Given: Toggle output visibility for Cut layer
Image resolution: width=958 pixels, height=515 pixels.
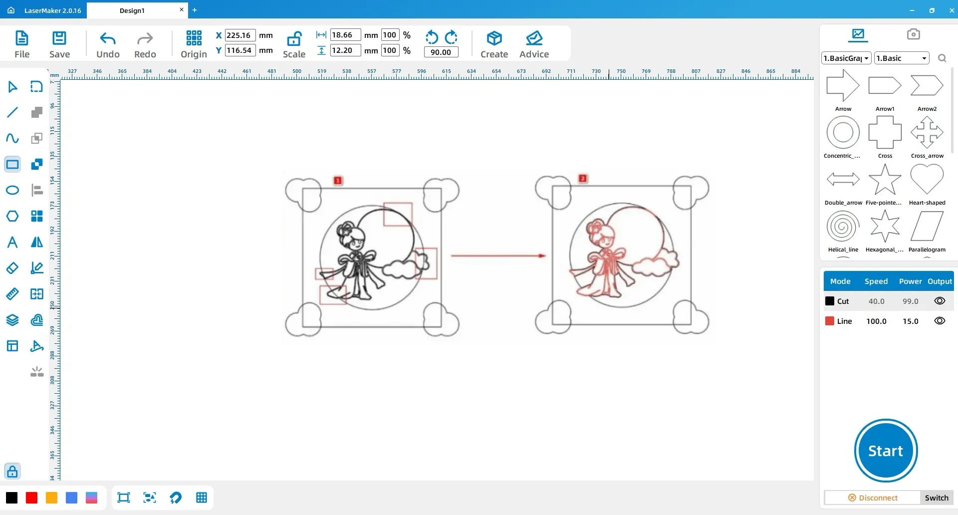Looking at the screenshot, I should pos(940,301).
